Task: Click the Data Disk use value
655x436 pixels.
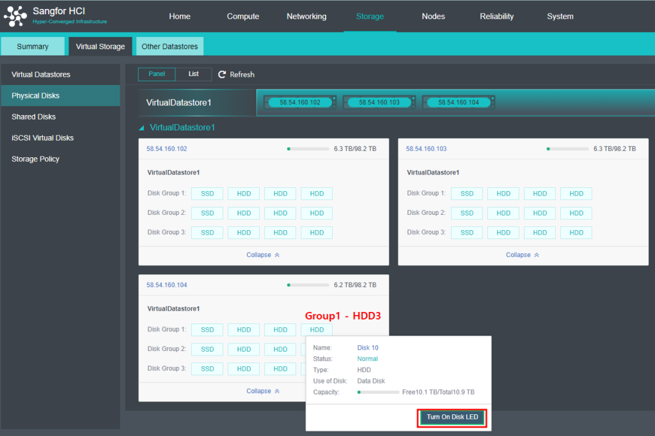Action: coord(371,381)
